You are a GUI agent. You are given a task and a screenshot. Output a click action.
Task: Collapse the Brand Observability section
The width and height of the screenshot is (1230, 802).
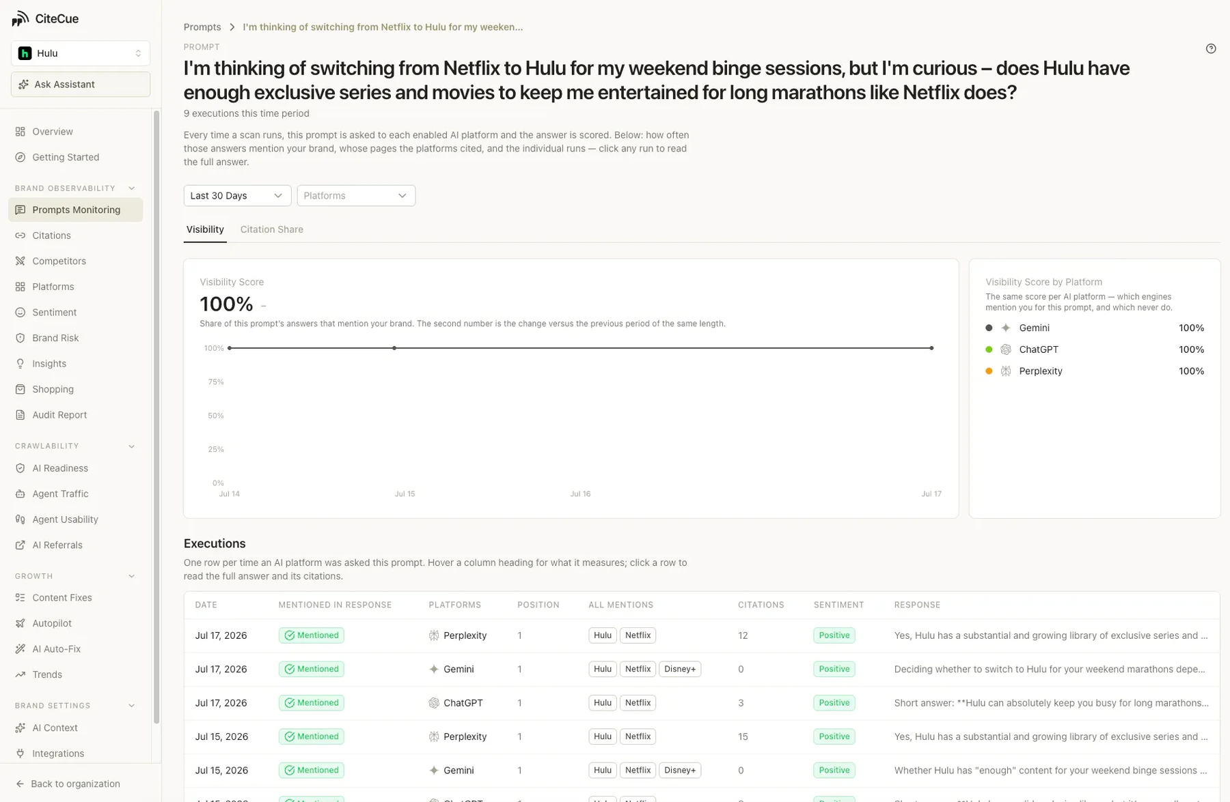point(132,188)
